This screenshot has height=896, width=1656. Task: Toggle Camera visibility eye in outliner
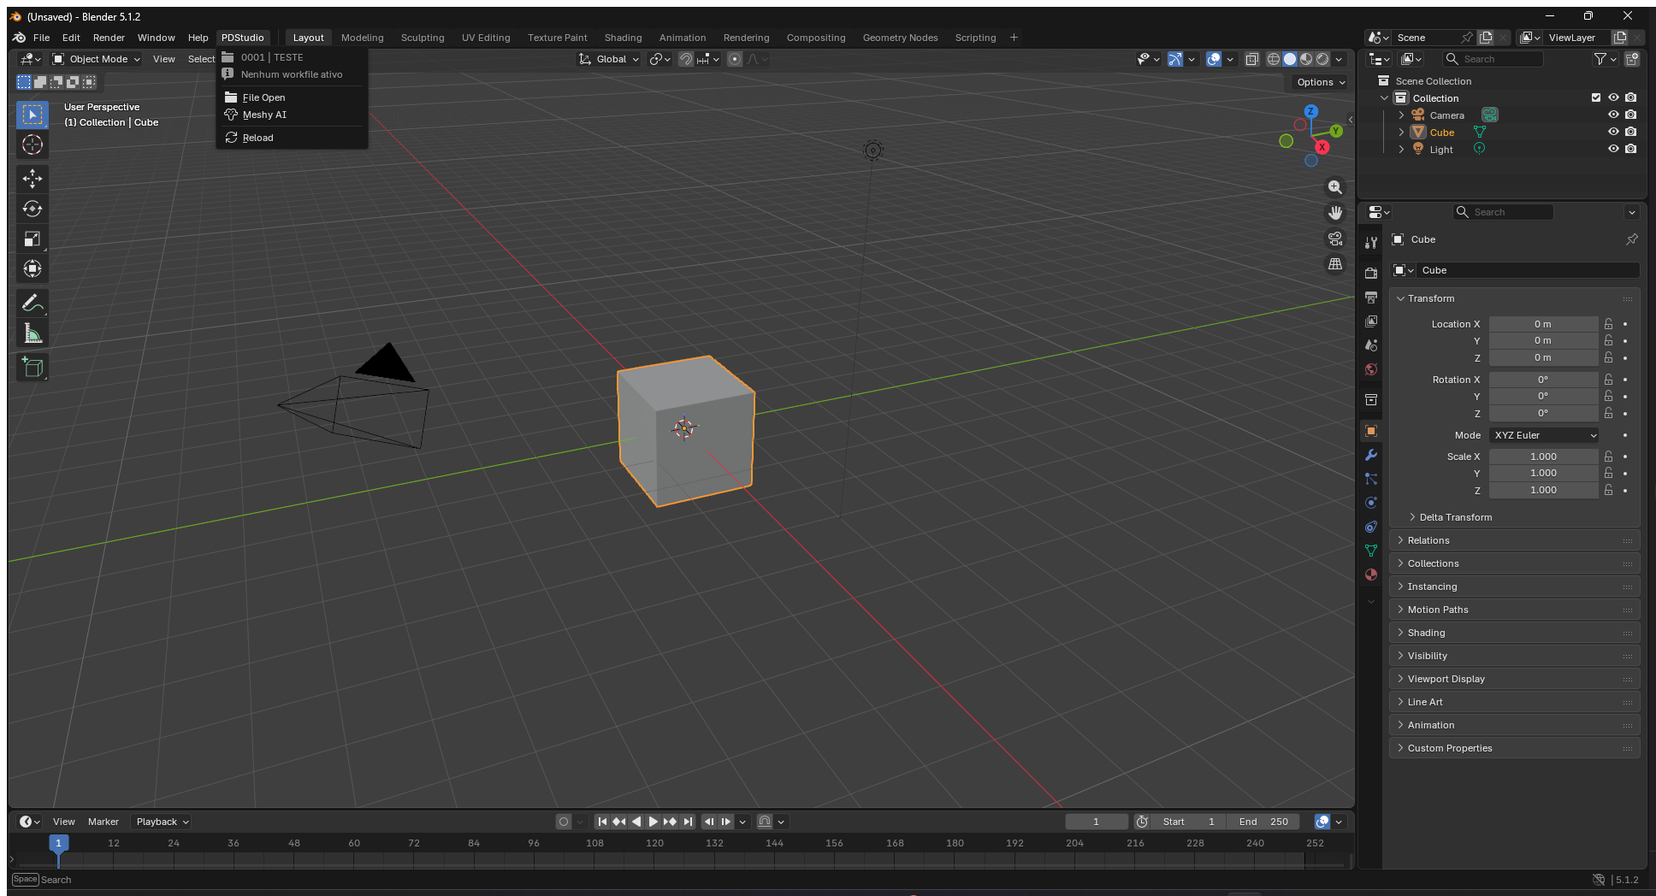(x=1613, y=115)
